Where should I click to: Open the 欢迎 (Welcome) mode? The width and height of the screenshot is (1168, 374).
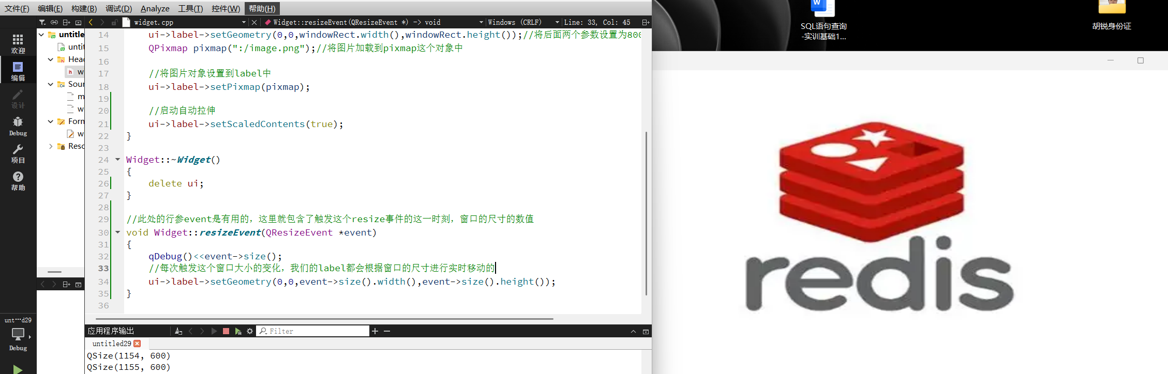[18, 44]
